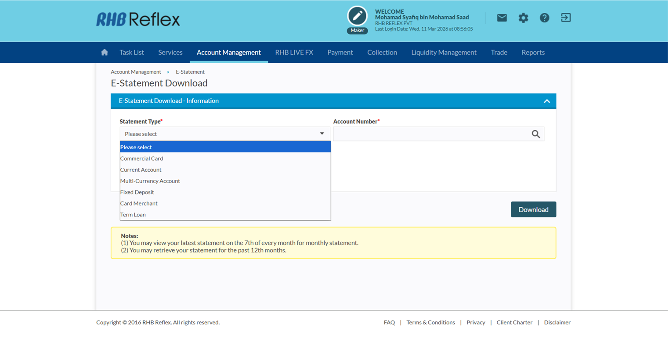Viewport: 669px width, 342px height.
Task: Open settings via the gear icon
Action: click(523, 18)
